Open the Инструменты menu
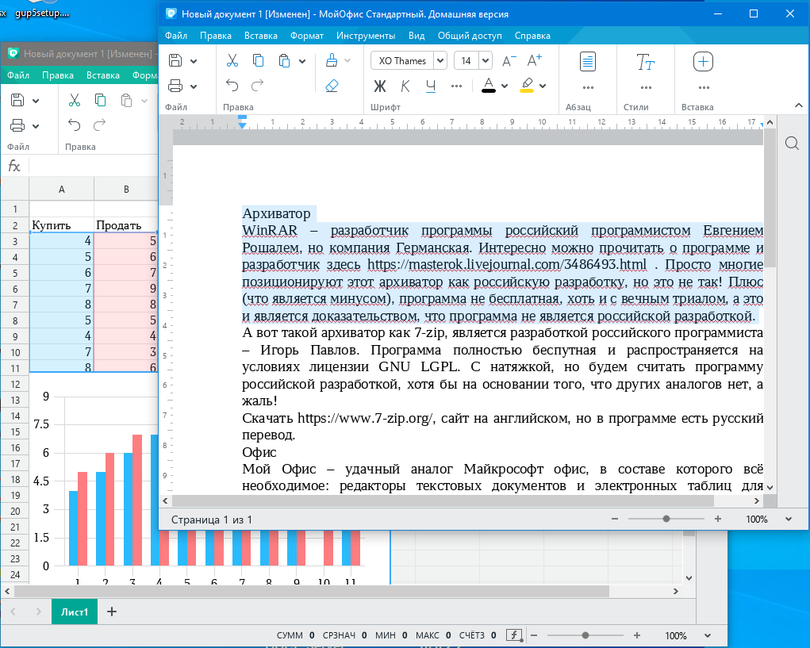 366,36
